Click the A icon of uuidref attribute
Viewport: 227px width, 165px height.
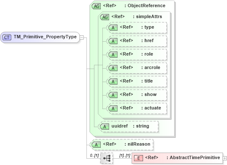click(x=104, y=127)
